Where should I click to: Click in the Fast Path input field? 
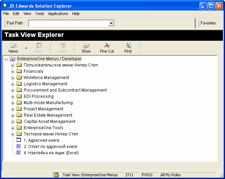[x=69, y=23]
